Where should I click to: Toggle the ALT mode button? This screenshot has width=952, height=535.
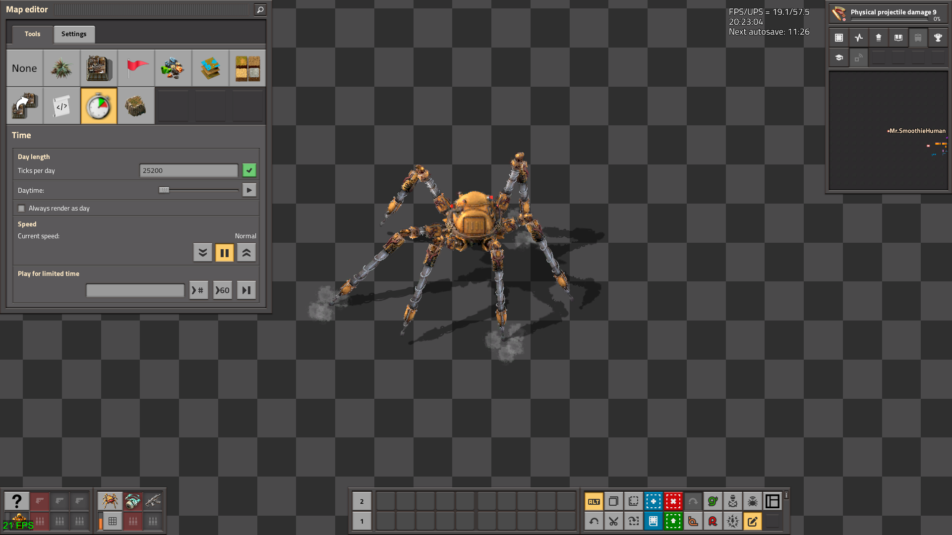click(594, 501)
